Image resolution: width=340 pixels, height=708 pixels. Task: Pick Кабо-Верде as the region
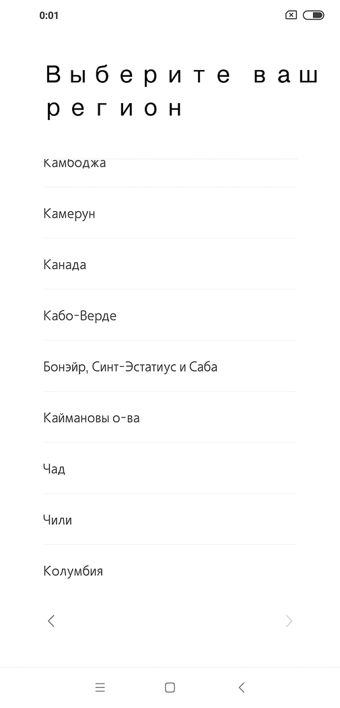tap(170, 315)
